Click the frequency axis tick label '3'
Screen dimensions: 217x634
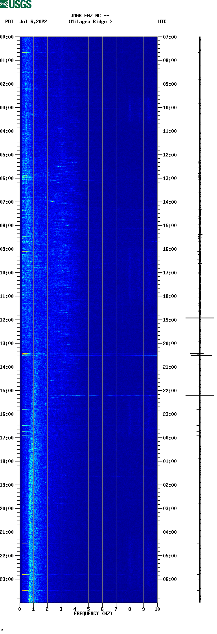pos(61,609)
